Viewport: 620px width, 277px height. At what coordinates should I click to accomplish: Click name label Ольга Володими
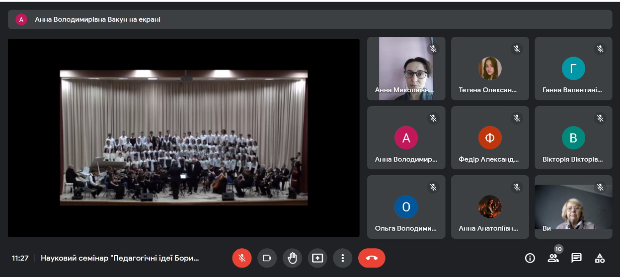coord(406,229)
